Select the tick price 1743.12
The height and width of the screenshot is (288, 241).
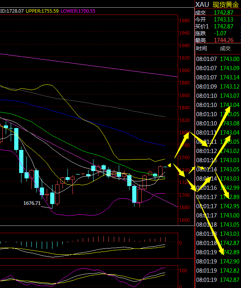tap(230, 87)
